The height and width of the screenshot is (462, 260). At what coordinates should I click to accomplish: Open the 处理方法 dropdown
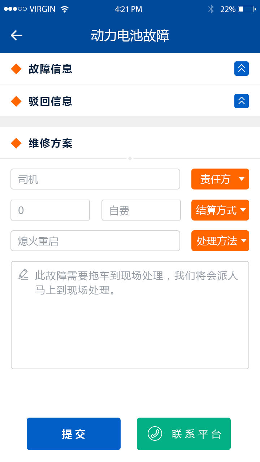220,241
